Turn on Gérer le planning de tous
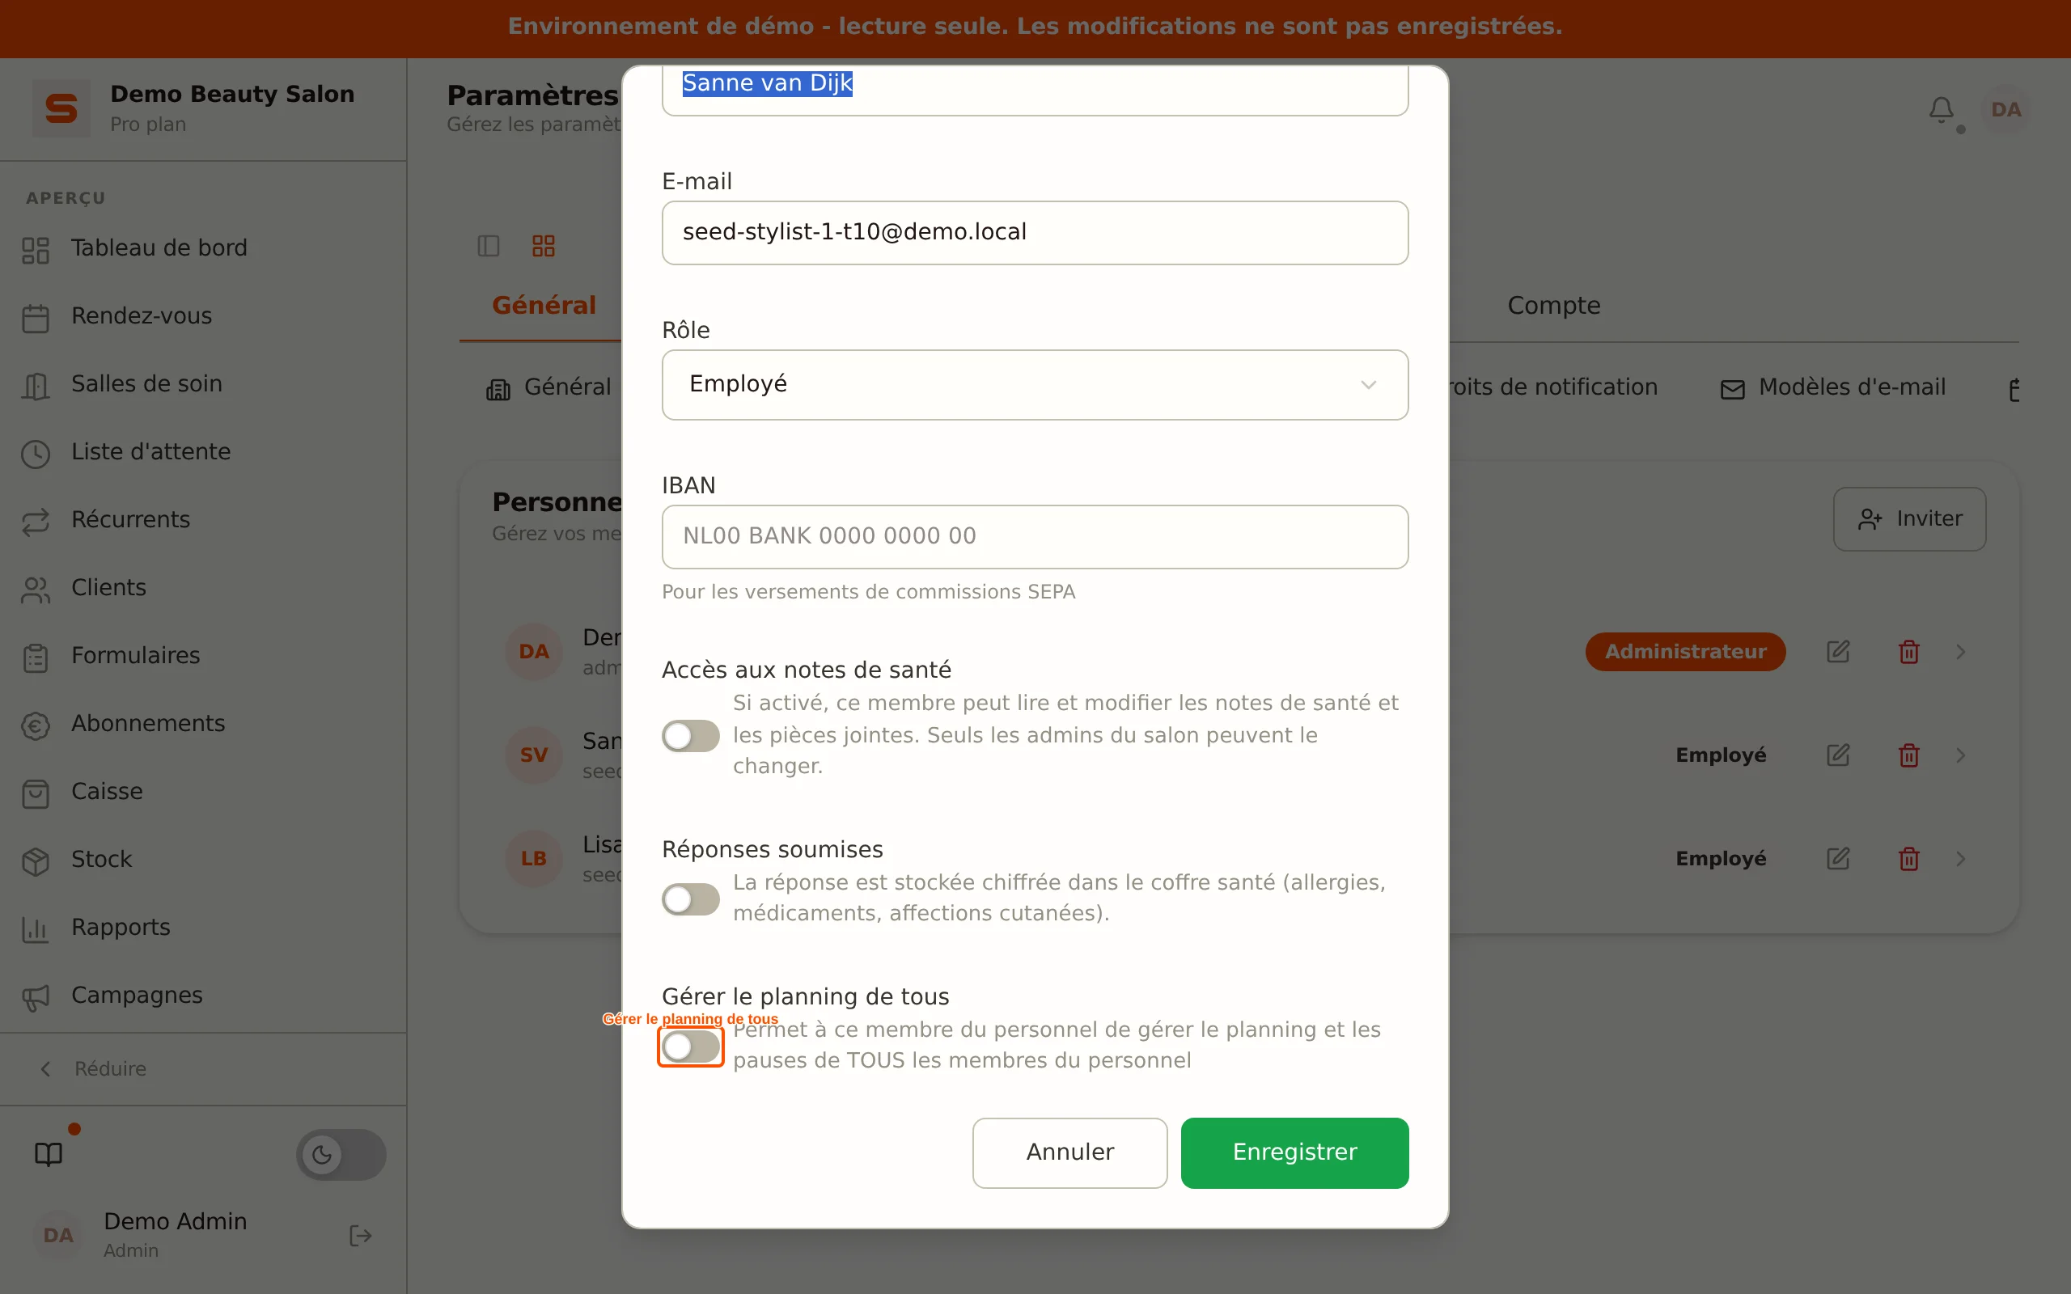The image size is (2071, 1294). pyautogui.click(x=691, y=1046)
